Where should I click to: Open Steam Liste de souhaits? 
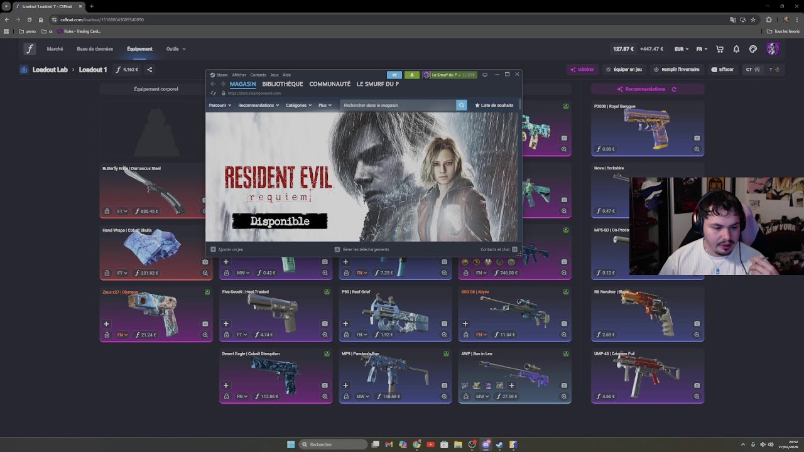pos(494,105)
